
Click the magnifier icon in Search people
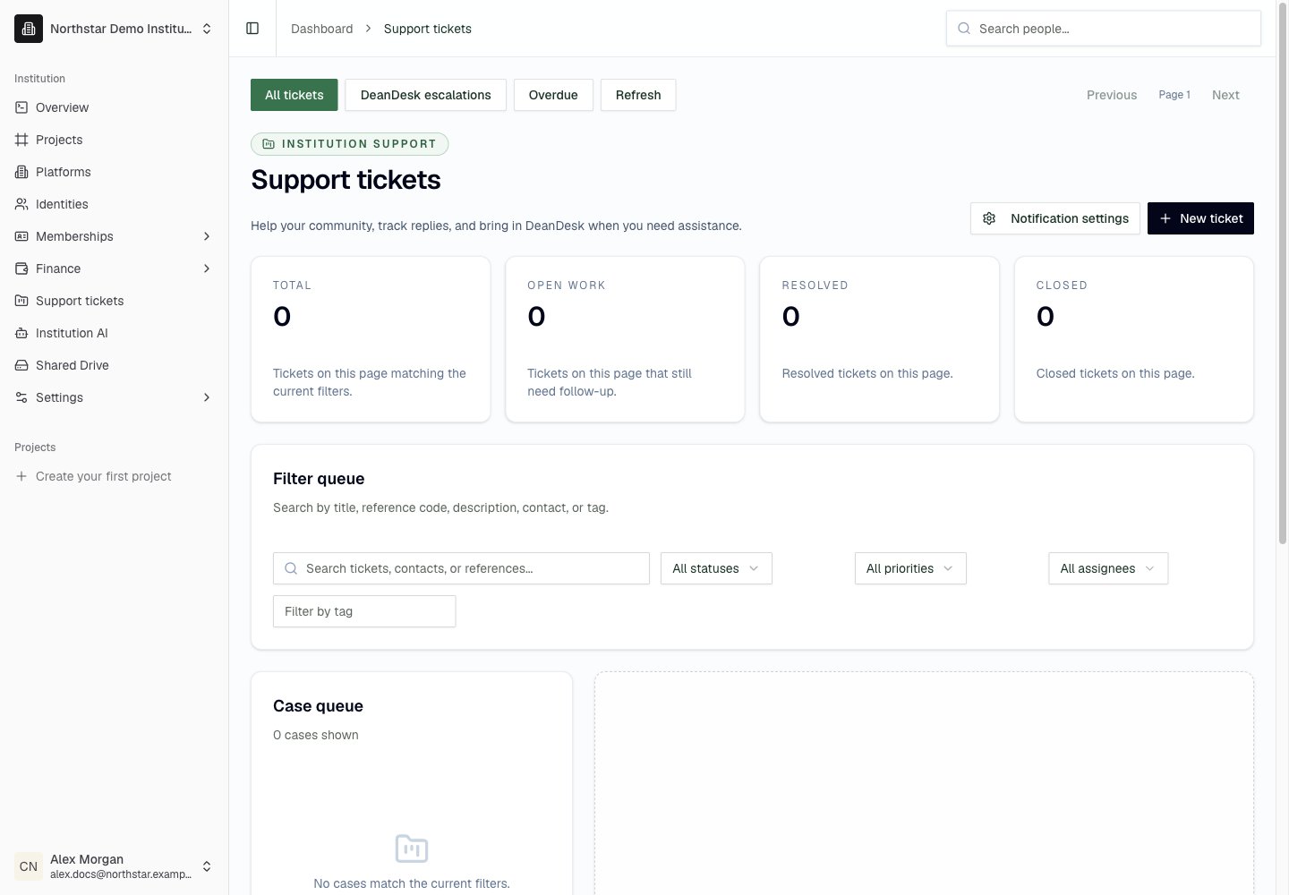click(x=964, y=29)
